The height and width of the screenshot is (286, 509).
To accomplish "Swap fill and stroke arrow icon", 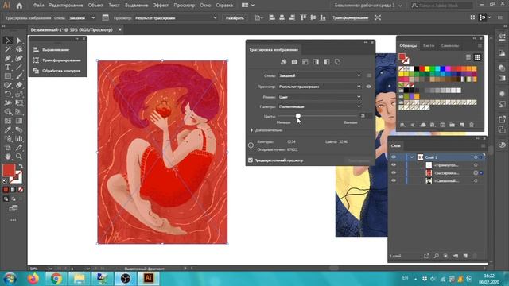I will [x=21, y=166].
